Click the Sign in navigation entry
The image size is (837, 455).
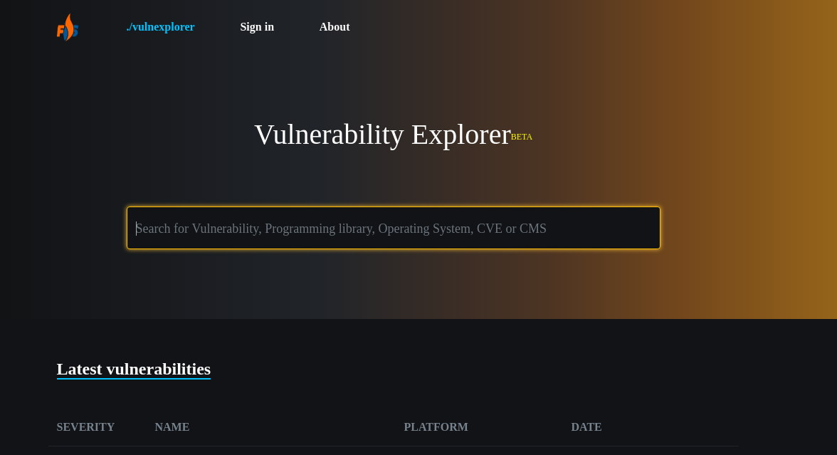pyautogui.click(x=257, y=26)
